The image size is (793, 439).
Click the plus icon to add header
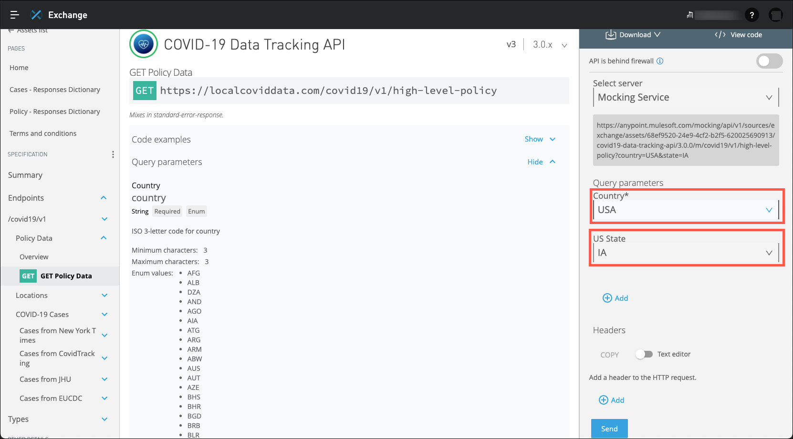604,400
